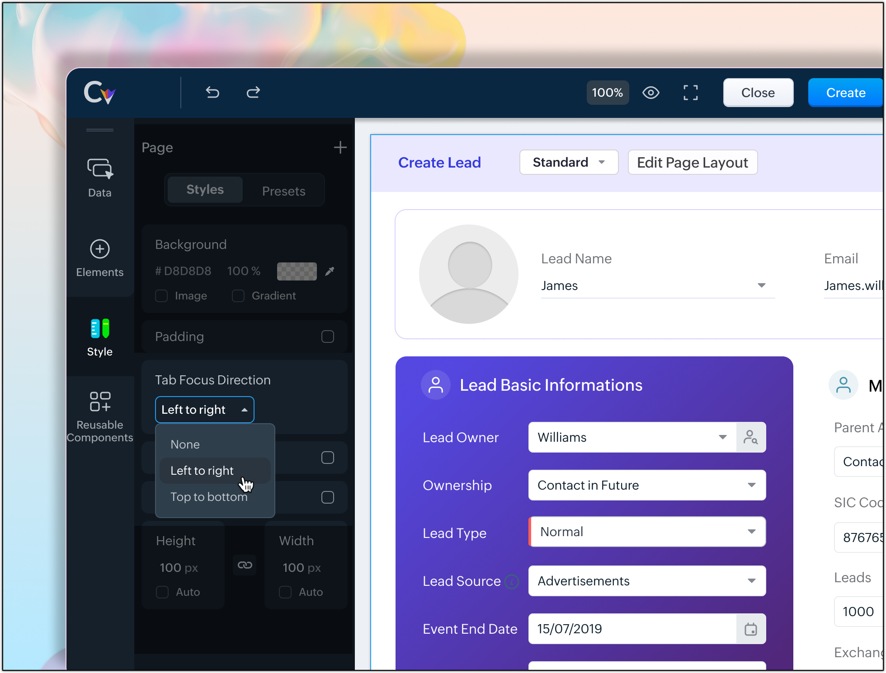This screenshot has height=673, width=886.
Task: Switch to the Presets tab
Action: coord(283,191)
